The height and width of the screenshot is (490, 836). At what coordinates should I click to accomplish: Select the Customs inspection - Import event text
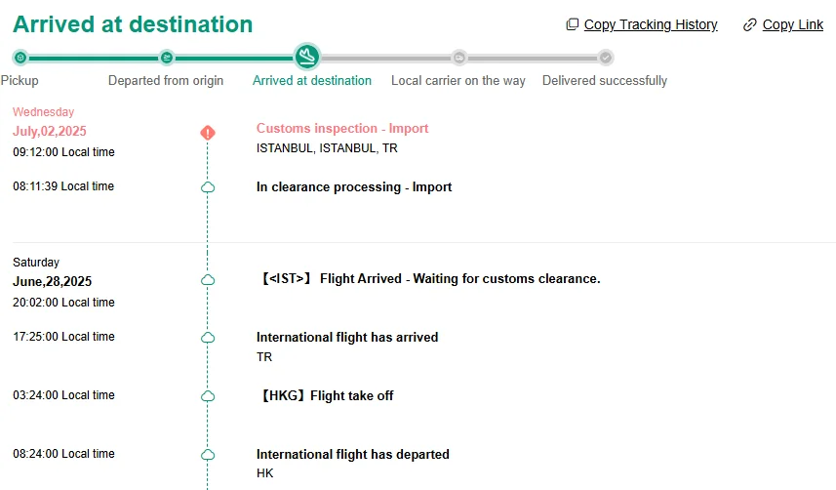coord(342,128)
